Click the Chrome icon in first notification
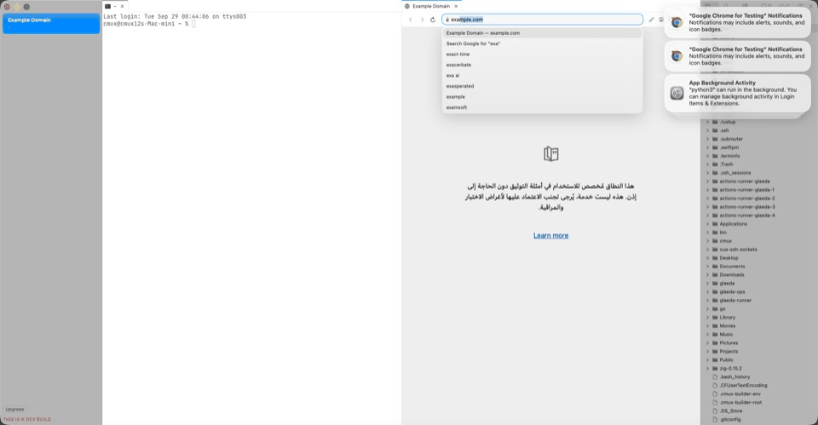This screenshot has width=818, height=425. coord(677,22)
